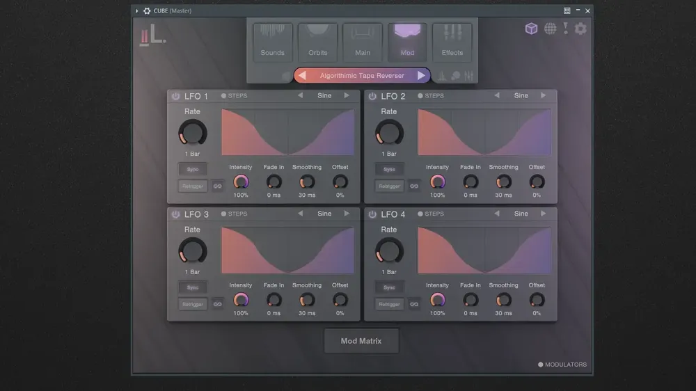Select the Mod tab
Image resolution: width=696 pixels, height=391 pixels.
click(x=407, y=42)
